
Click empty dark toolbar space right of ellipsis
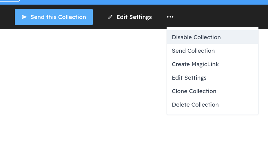[221, 17]
